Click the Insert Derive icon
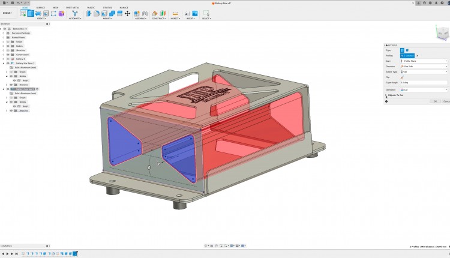 [187, 13]
